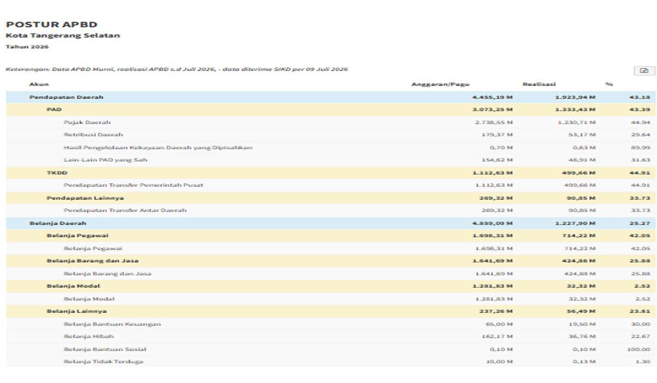Click Lain-Lain PAD yang Sah row
The image size is (657, 383).
pos(328,160)
